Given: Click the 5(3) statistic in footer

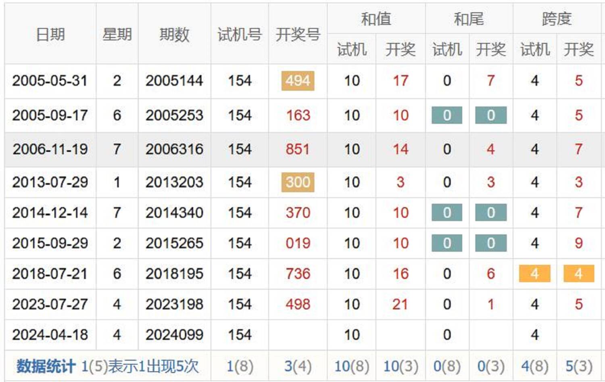Looking at the screenshot, I should (x=578, y=366).
